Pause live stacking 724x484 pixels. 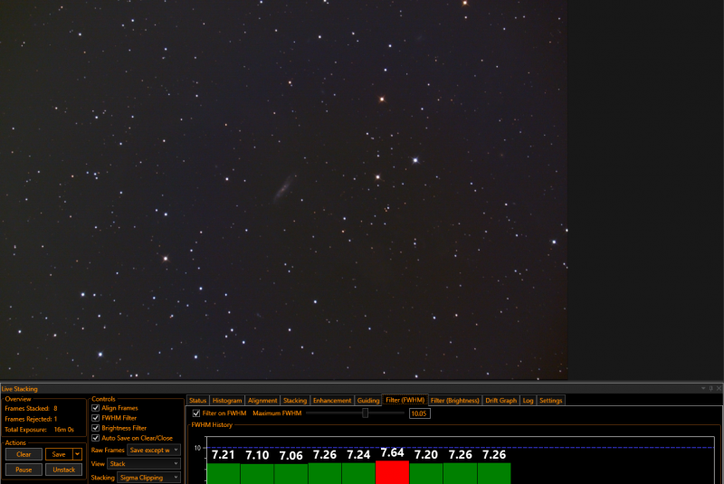click(24, 470)
